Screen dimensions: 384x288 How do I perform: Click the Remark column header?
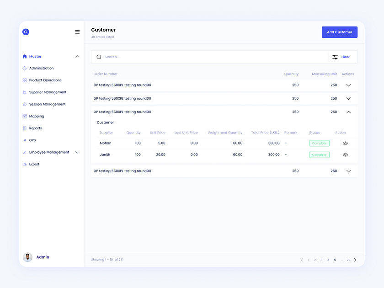point(291,133)
